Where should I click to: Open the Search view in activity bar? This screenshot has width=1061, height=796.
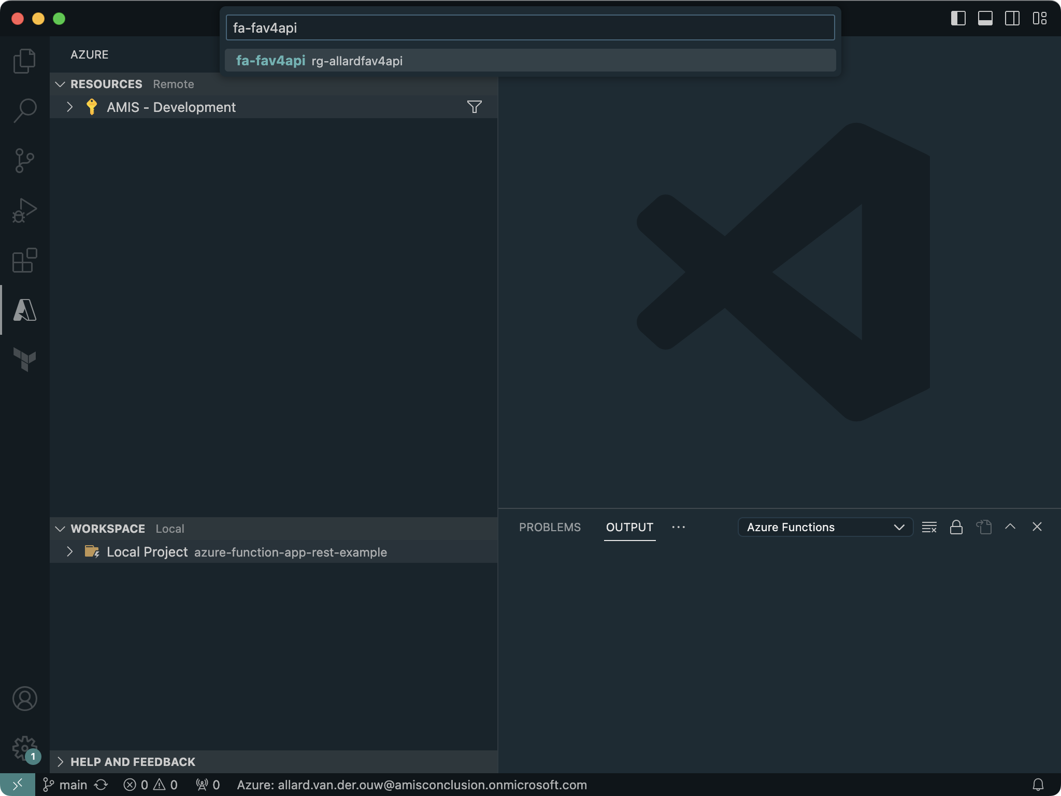point(24,110)
